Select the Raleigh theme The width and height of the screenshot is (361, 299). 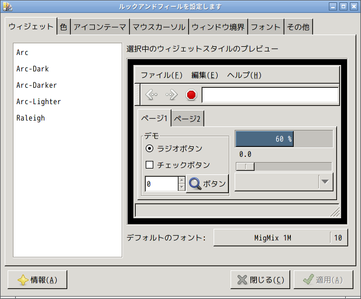[x=67, y=118]
